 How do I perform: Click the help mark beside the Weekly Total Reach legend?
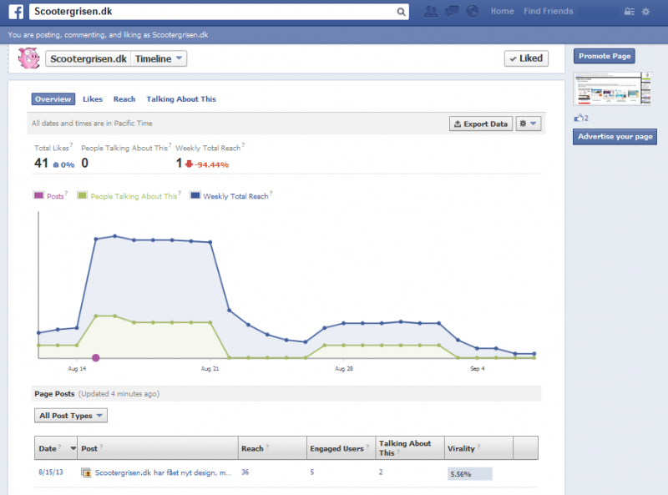271,193
